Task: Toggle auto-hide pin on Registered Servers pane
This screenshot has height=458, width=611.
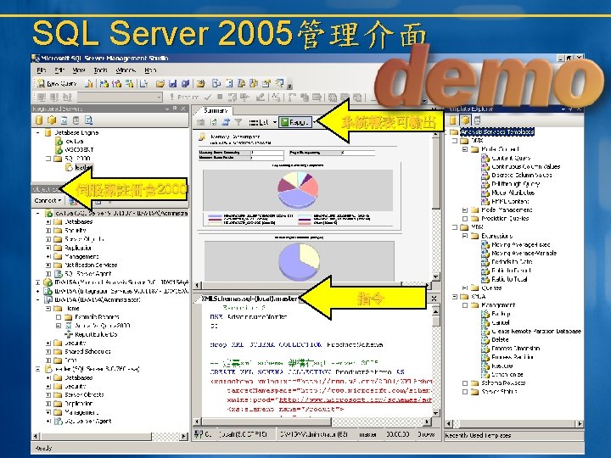Action: pos(175,109)
